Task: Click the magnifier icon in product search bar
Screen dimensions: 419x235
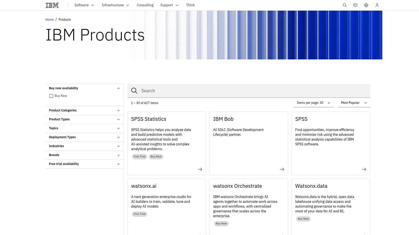Action: tap(134, 91)
